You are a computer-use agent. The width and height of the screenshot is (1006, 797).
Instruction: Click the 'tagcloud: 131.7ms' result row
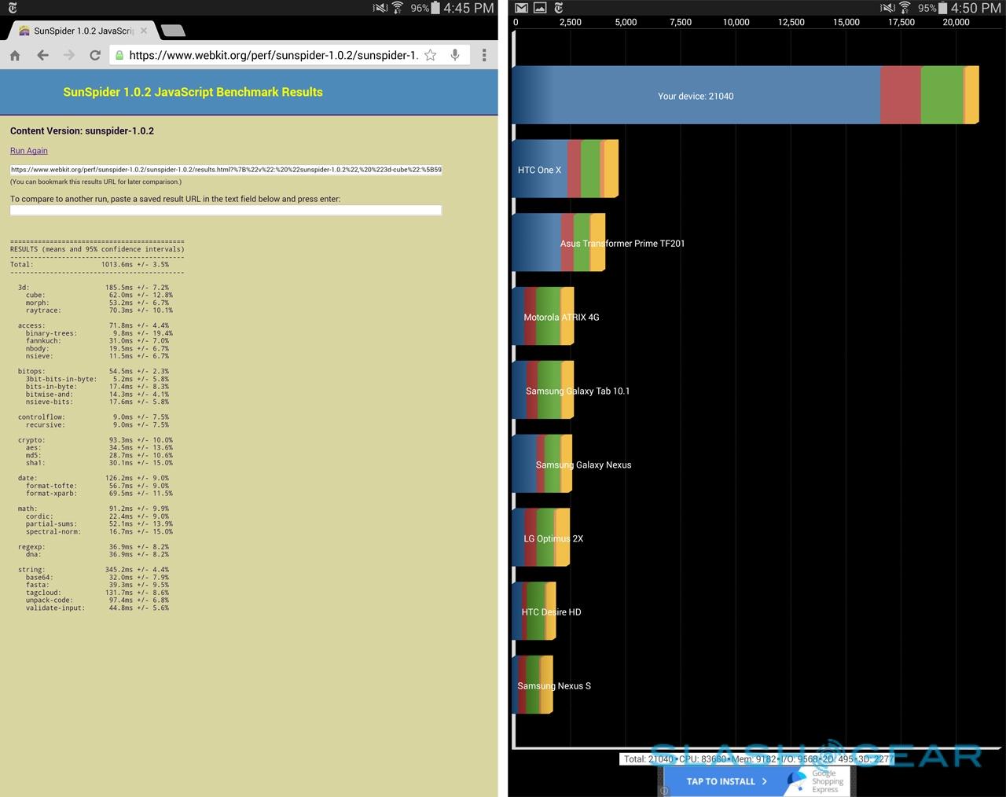[97, 593]
